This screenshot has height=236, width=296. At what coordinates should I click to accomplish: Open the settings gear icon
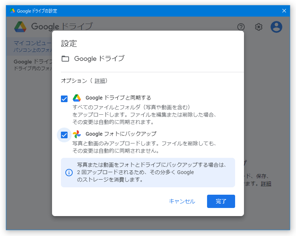pyautogui.click(x=259, y=27)
